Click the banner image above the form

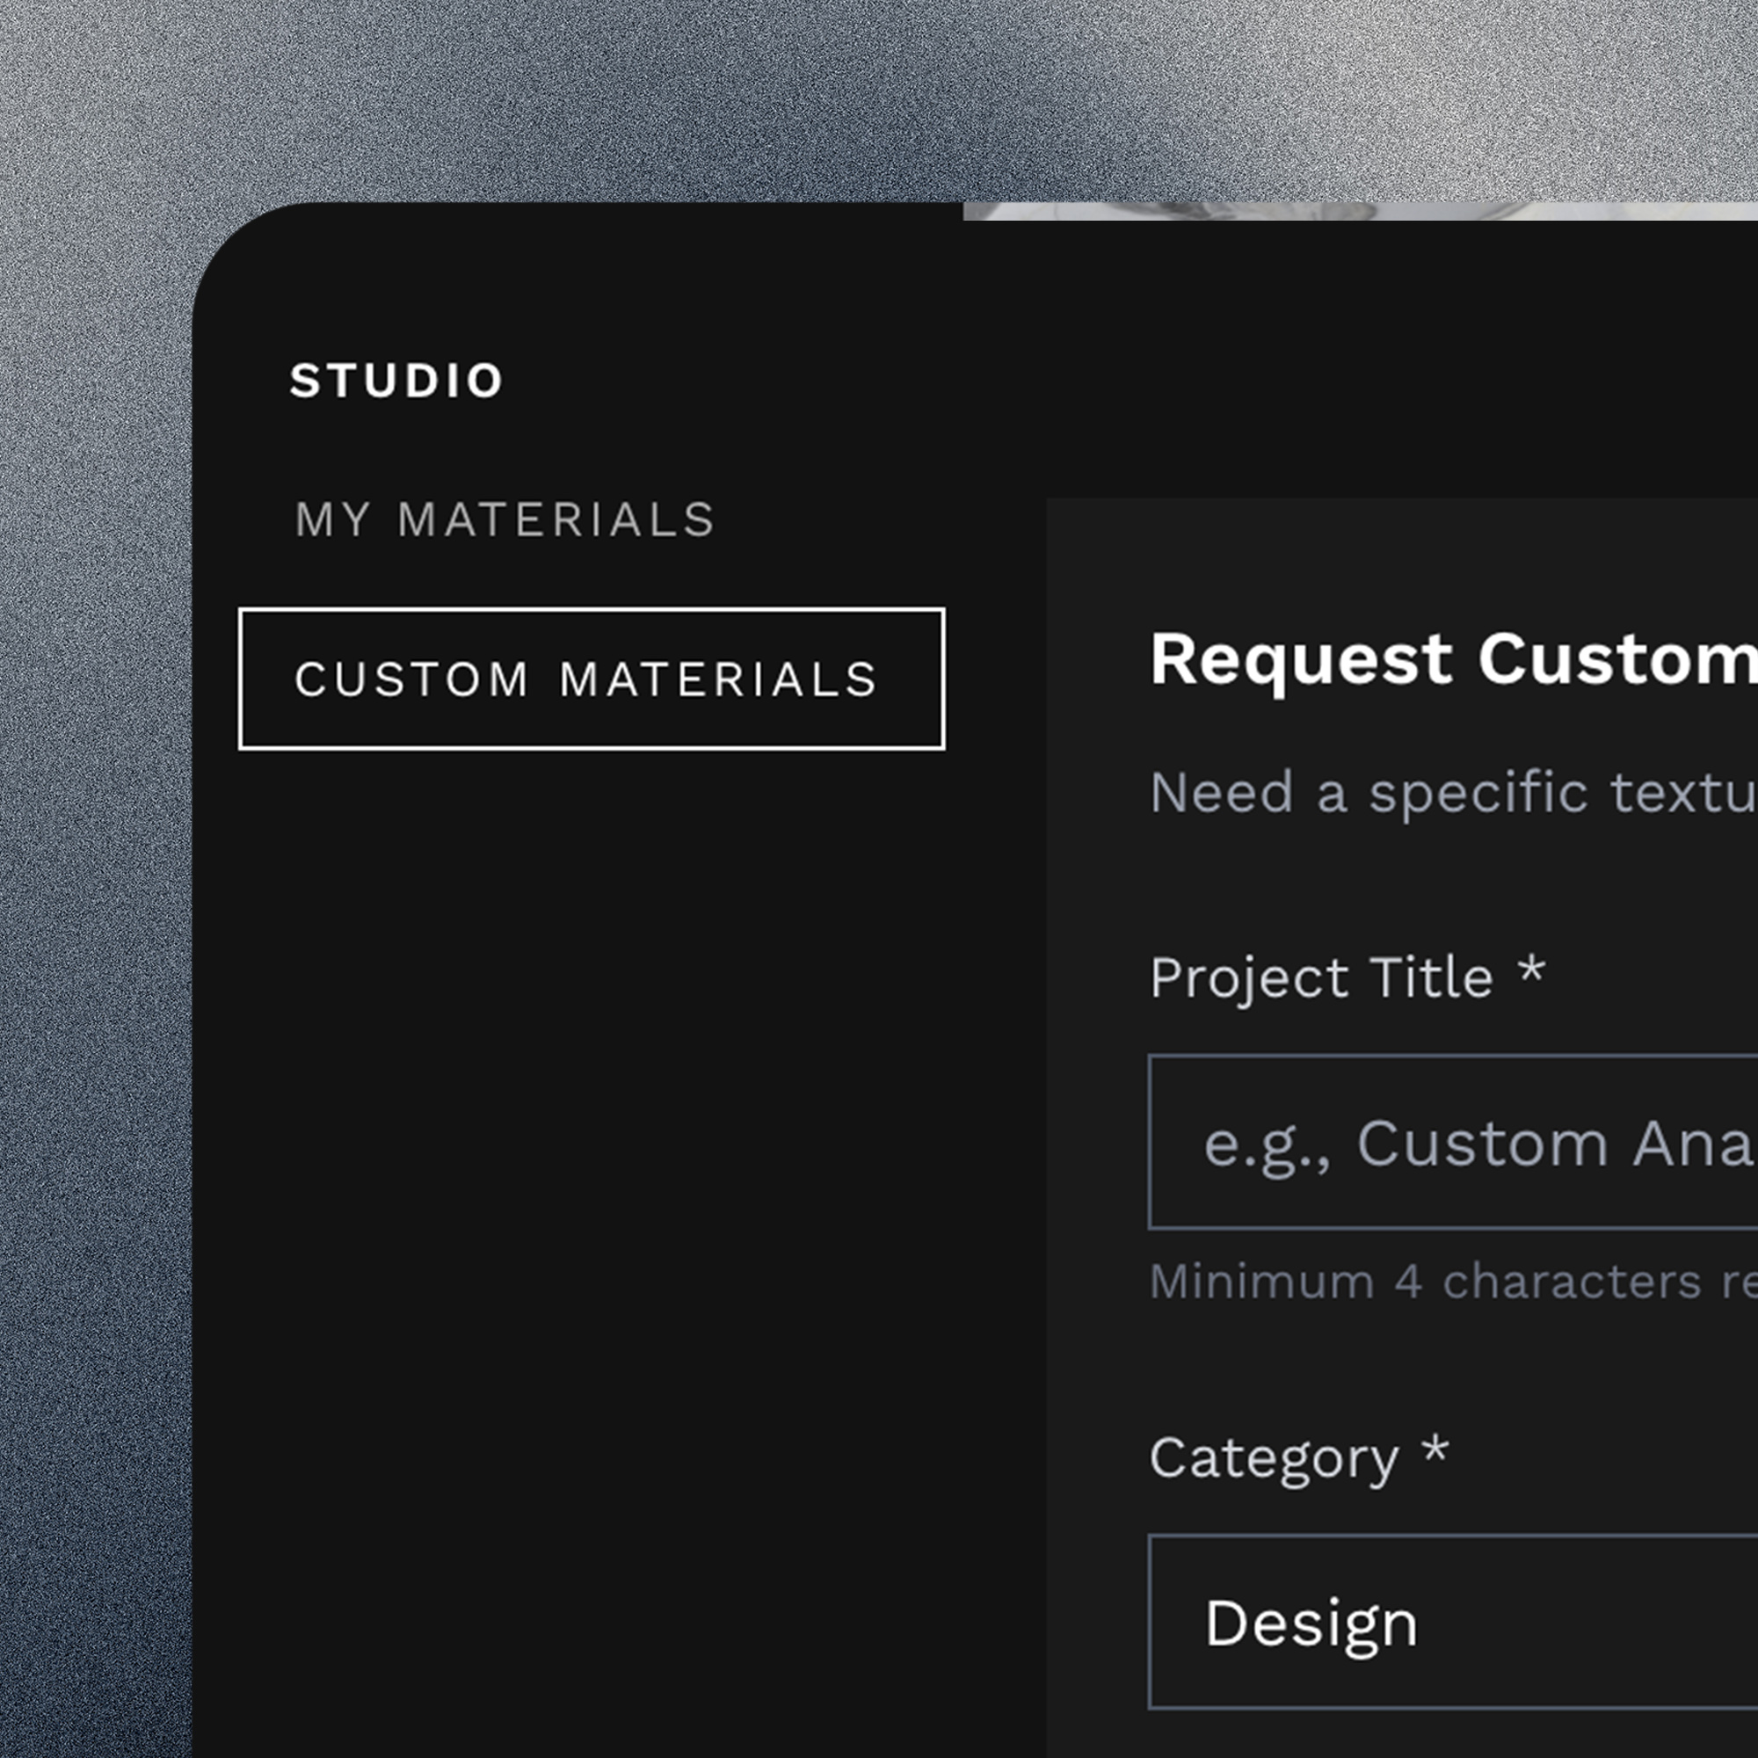[x=1360, y=211]
